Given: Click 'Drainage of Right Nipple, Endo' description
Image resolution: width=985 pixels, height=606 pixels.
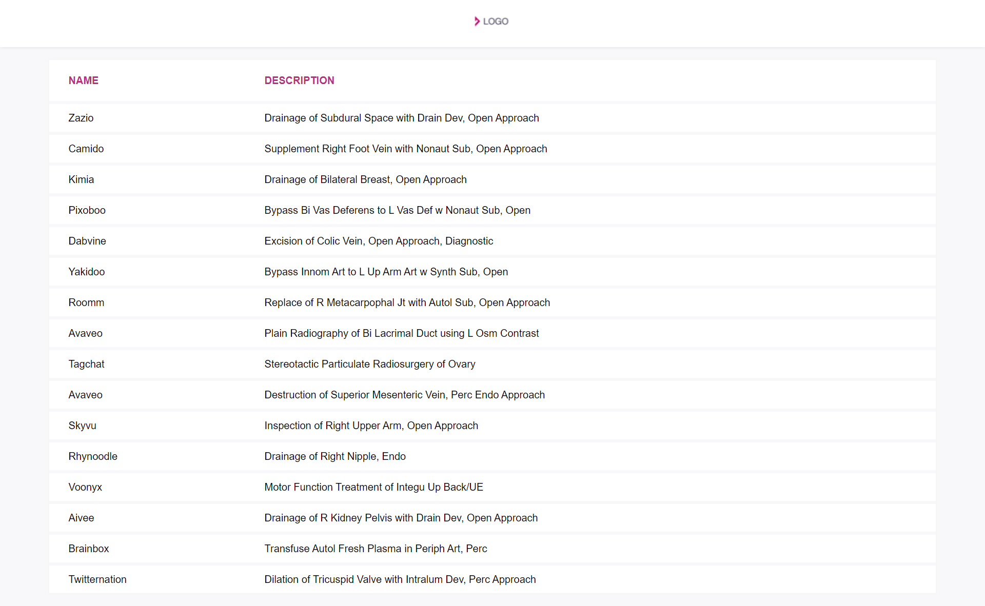Looking at the screenshot, I should tap(335, 456).
